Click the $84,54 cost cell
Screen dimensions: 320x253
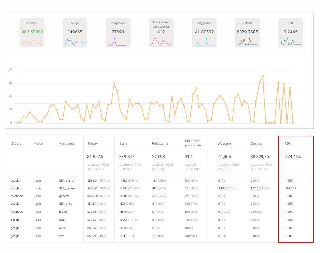97,204
